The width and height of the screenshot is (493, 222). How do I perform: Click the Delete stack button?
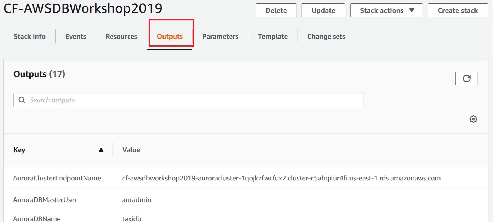(x=276, y=10)
